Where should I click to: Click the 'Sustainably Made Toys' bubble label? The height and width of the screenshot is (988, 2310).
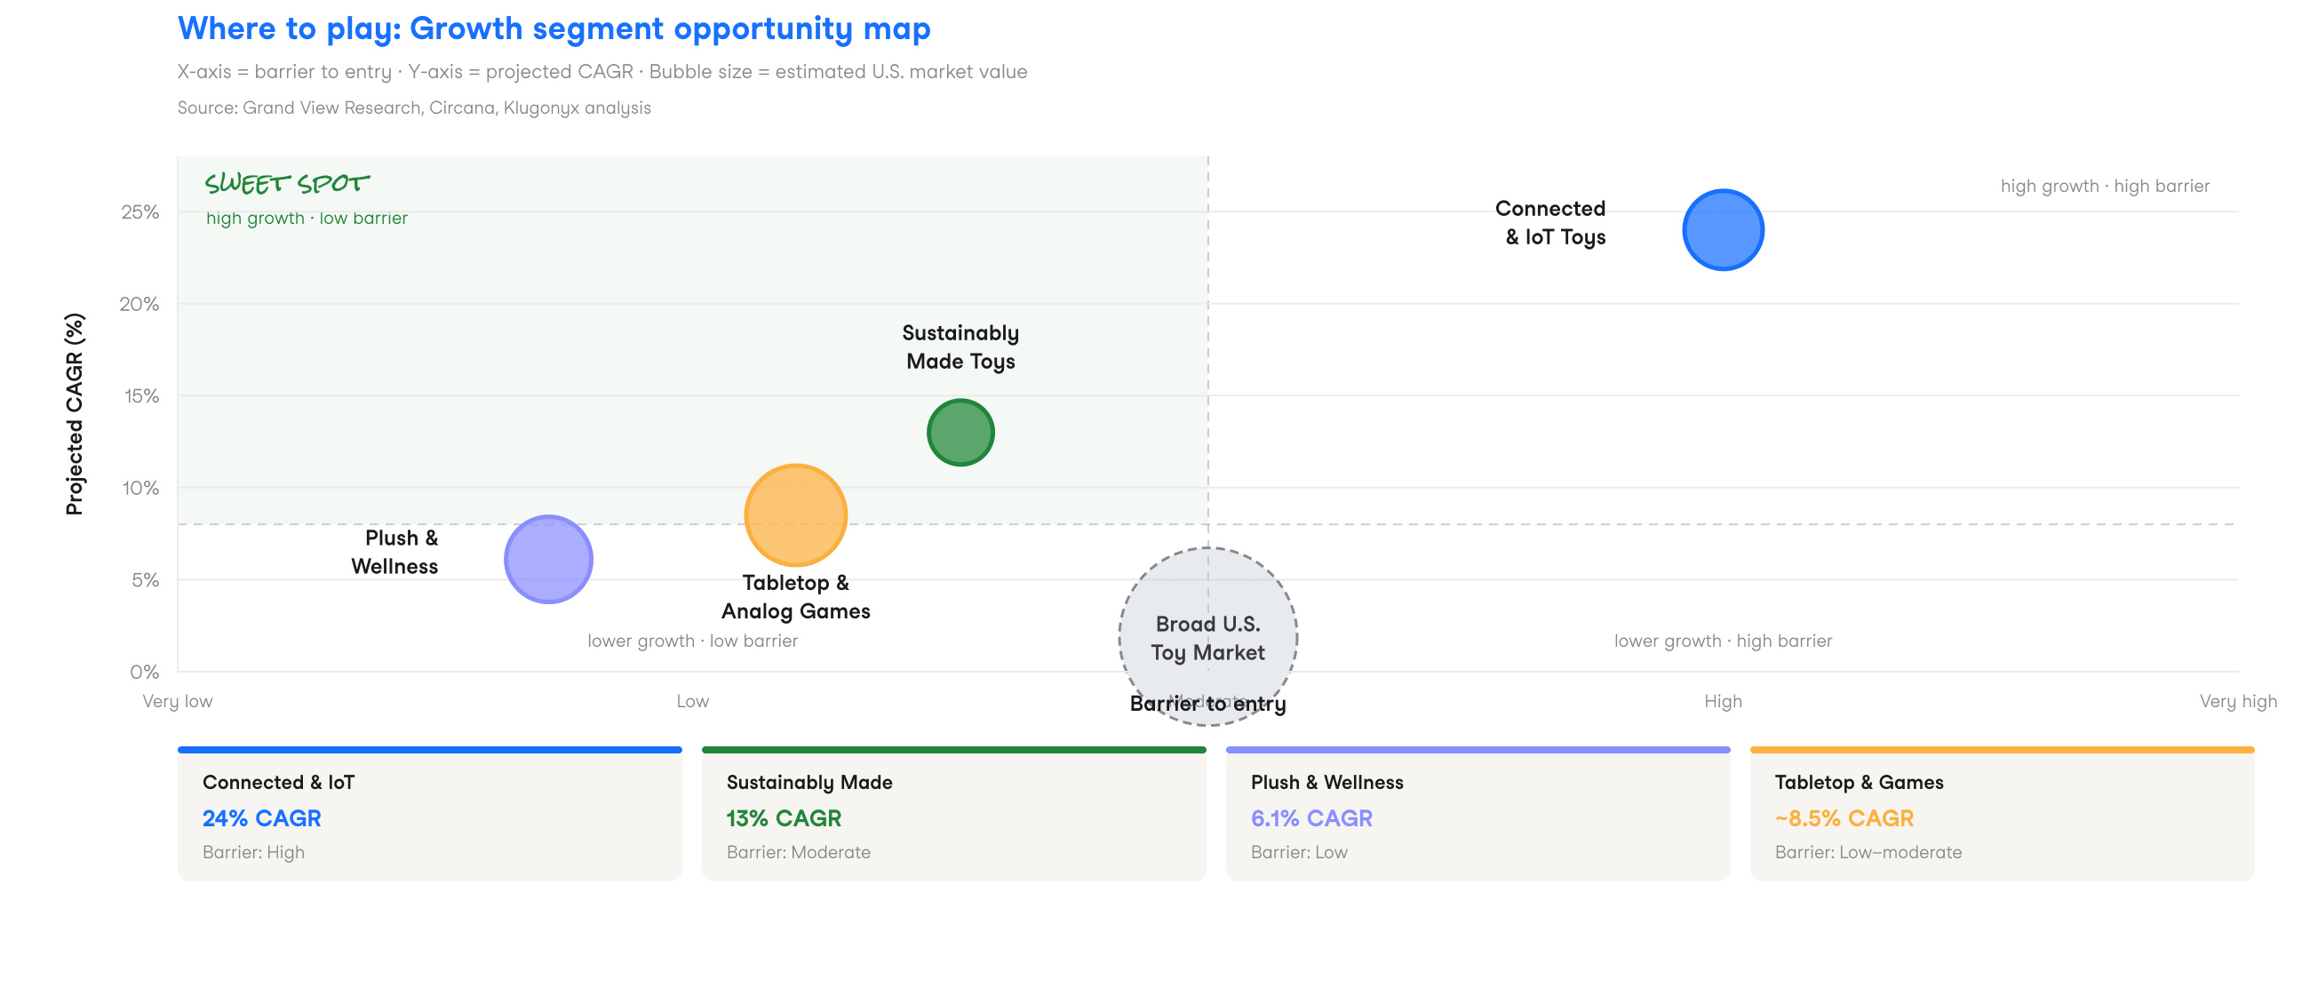pos(960,347)
